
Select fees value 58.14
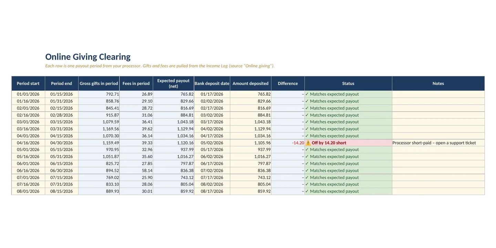[136, 170]
